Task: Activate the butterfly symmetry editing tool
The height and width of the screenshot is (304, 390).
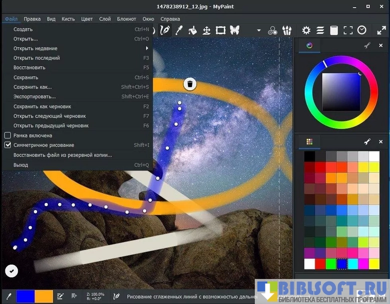Action: tap(234, 30)
